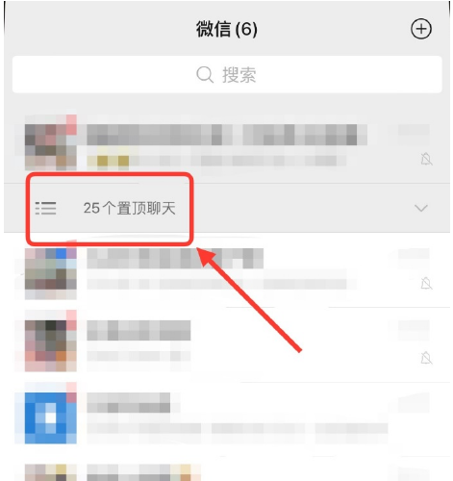Tap the muted bell icon of the topmost chat
The height and width of the screenshot is (481, 453).
(426, 159)
